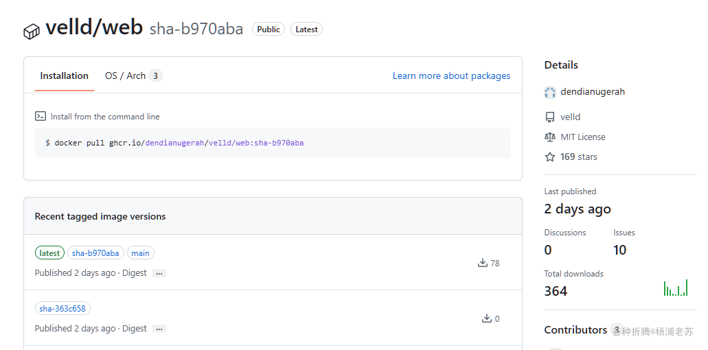Image resolution: width=708 pixels, height=350 pixels.
Task: Click the total downloads activity graph
Action: 676,288
